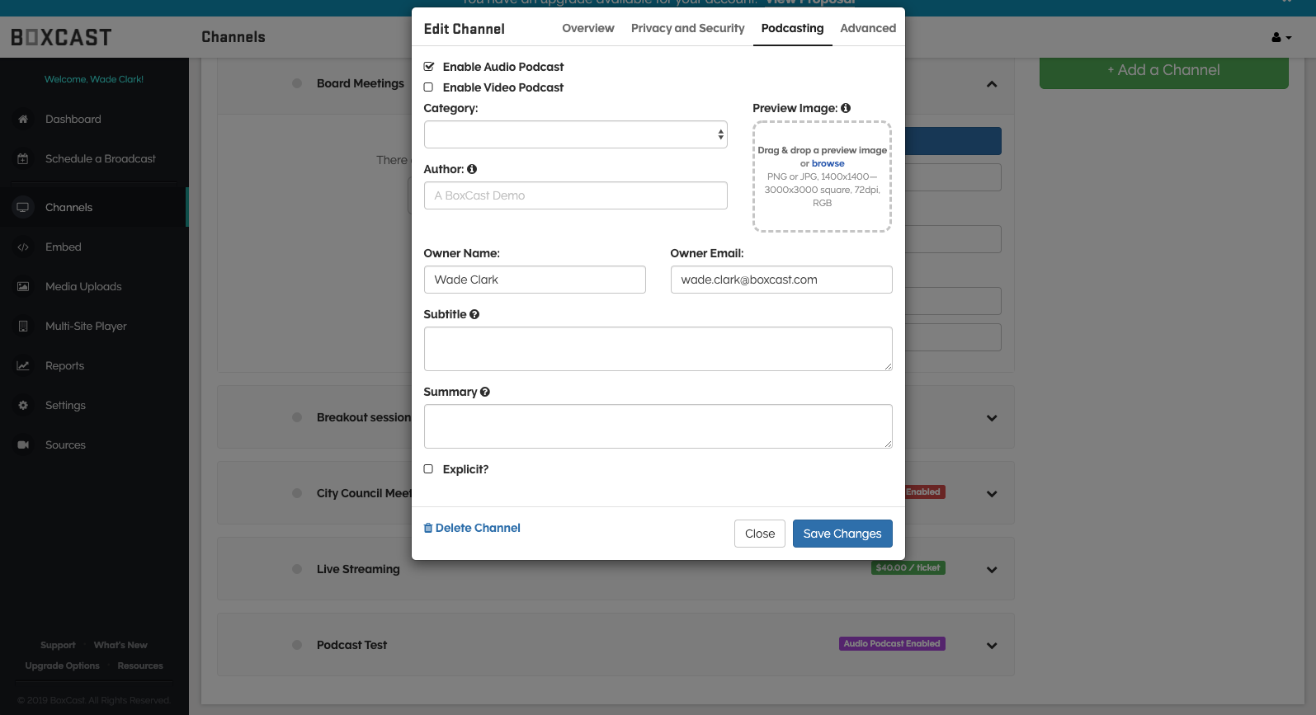Click the Schedule a Broadcast calendar icon
Viewport: 1316px width, 715px height.
tap(23, 159)
